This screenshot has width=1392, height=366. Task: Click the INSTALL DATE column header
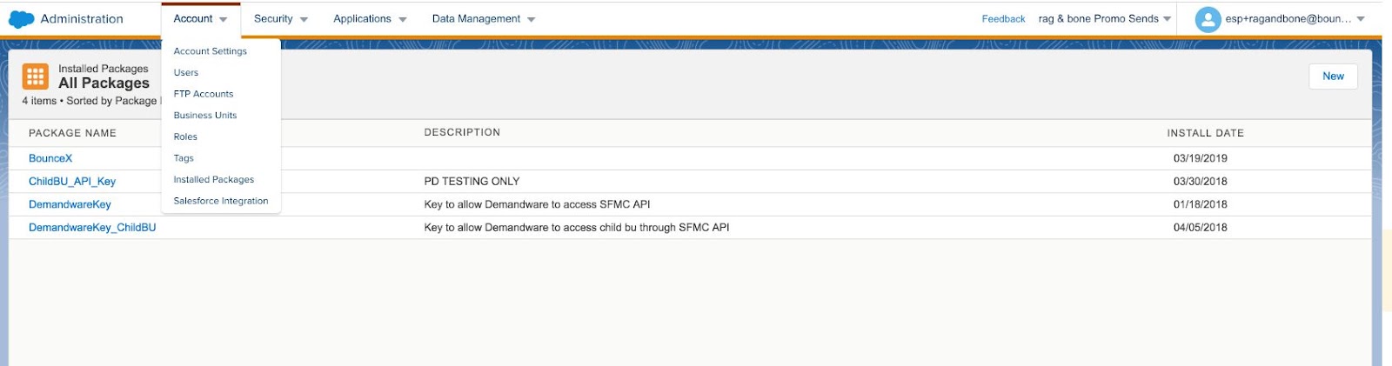click(x=1205, y=133)
